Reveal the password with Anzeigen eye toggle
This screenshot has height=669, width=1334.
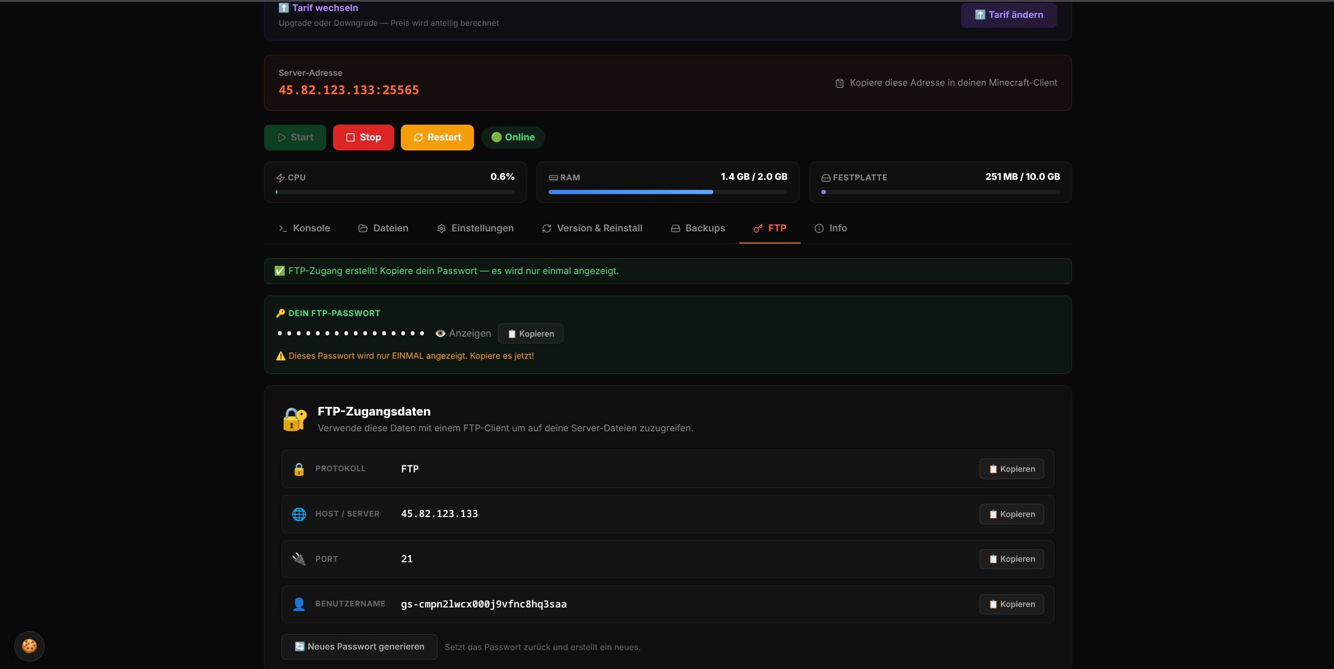pyautogui.click(x=463, y=333)
